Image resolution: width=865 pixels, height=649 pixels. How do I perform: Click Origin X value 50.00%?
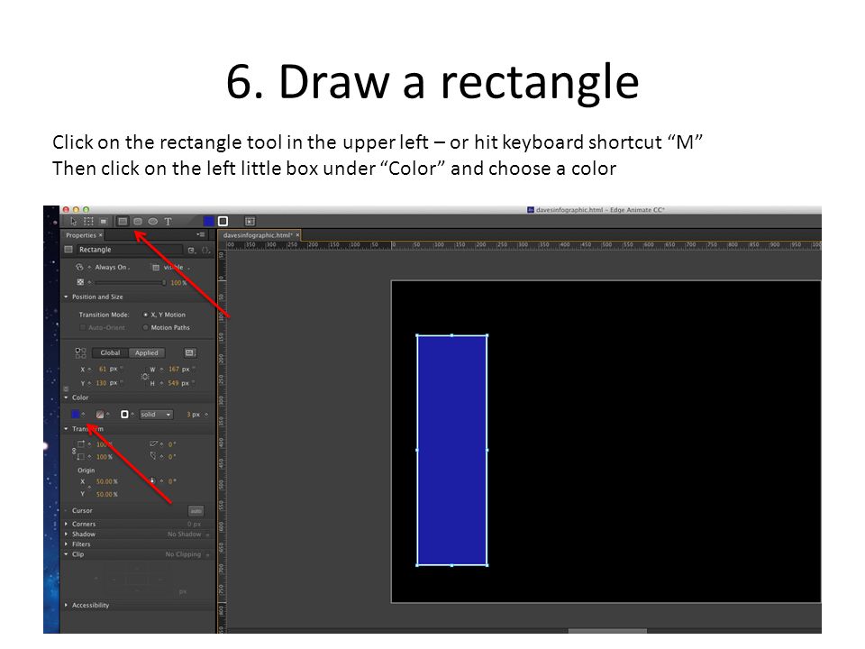(107, 481)
